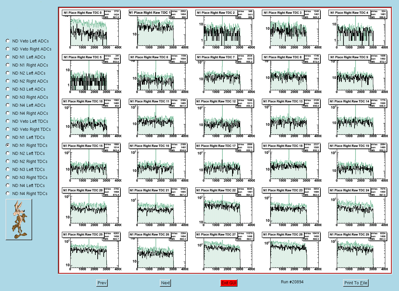Viewport: 399px width, 291px height.
Task: Show ND Veto Right TDCs
Action: click(8, 129)
